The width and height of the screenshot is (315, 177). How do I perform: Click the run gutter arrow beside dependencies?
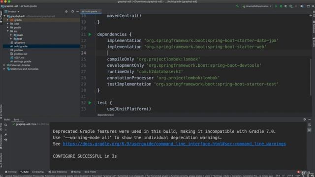(90, 34)
